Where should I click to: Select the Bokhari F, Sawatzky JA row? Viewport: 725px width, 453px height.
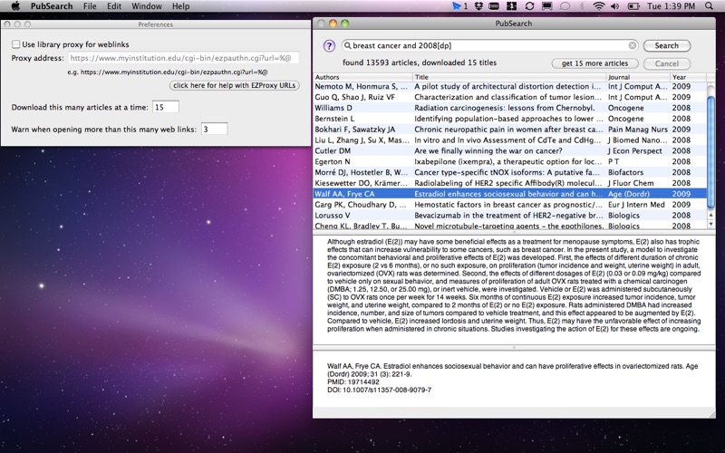(510, 130)
